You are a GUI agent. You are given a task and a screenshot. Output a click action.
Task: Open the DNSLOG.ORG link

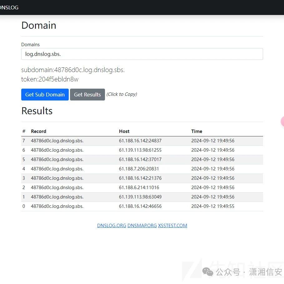(112, 226)
